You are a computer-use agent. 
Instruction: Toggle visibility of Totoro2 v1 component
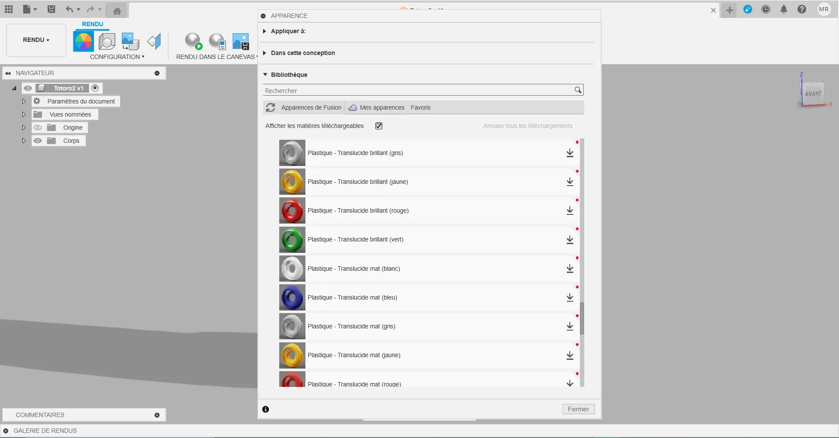[28, 88]
